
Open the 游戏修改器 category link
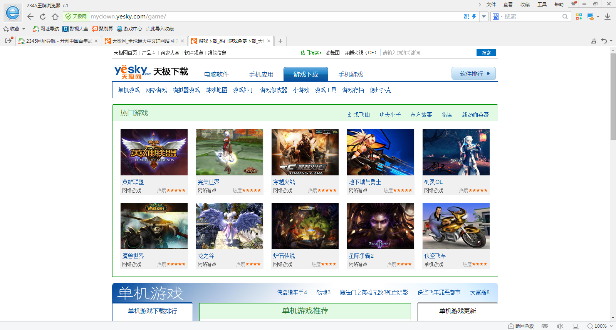(x=274, y=90)
